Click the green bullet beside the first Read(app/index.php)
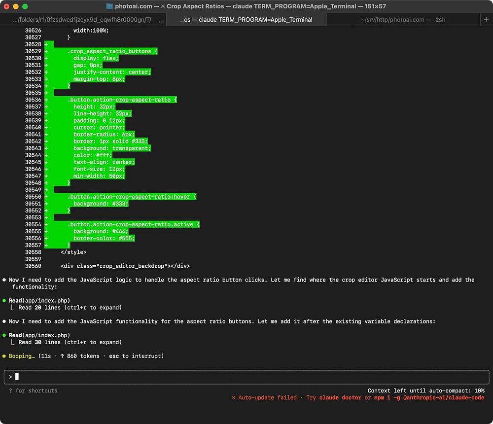Screen dimensions: 493x424 point(4,301)
